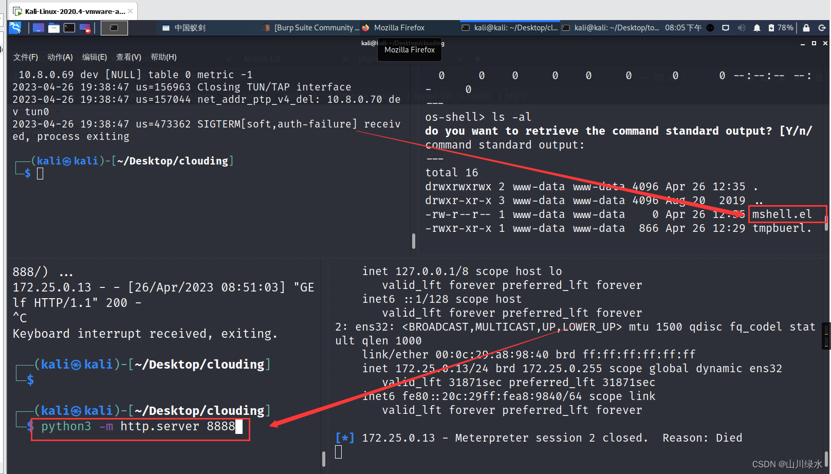Click 'link/ether 00:0c:29:a8:98:40' line
The image size is (831, 474).
(x=528, y=354)
